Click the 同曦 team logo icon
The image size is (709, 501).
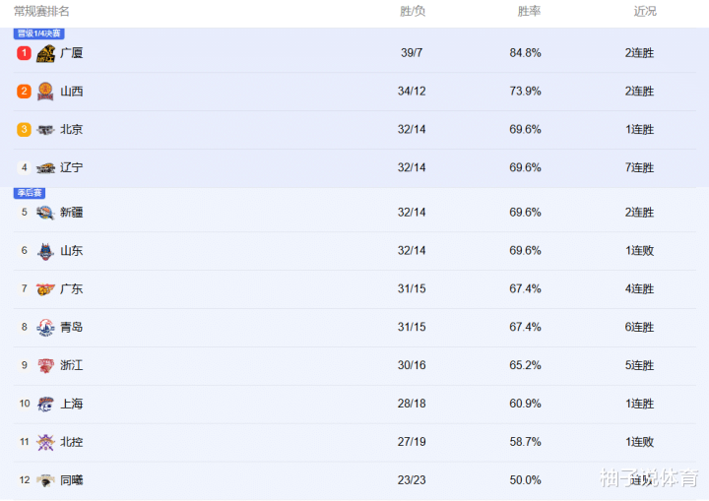45,480
